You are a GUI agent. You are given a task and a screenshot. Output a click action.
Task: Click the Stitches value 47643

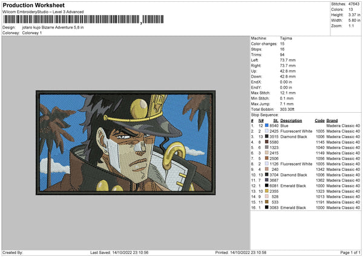point(354,4)
